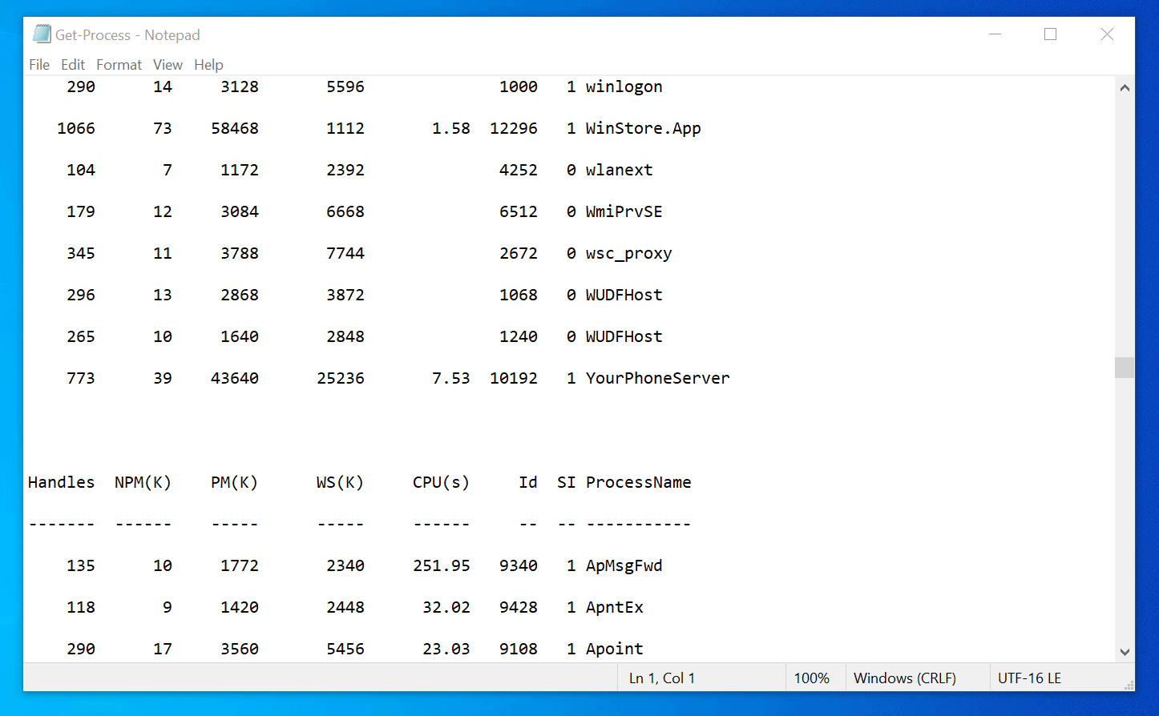Click the vertical scrollbar thumb
The image size is (1159, 716).
[x=1125, y=368]
